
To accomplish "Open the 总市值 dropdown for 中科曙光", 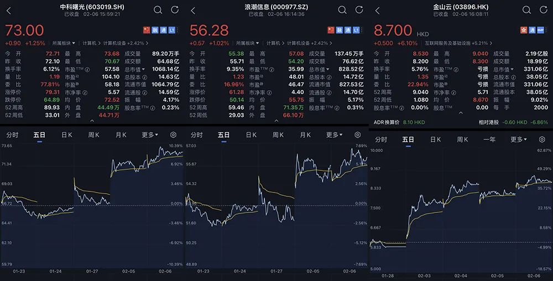I will coord(135,70).
